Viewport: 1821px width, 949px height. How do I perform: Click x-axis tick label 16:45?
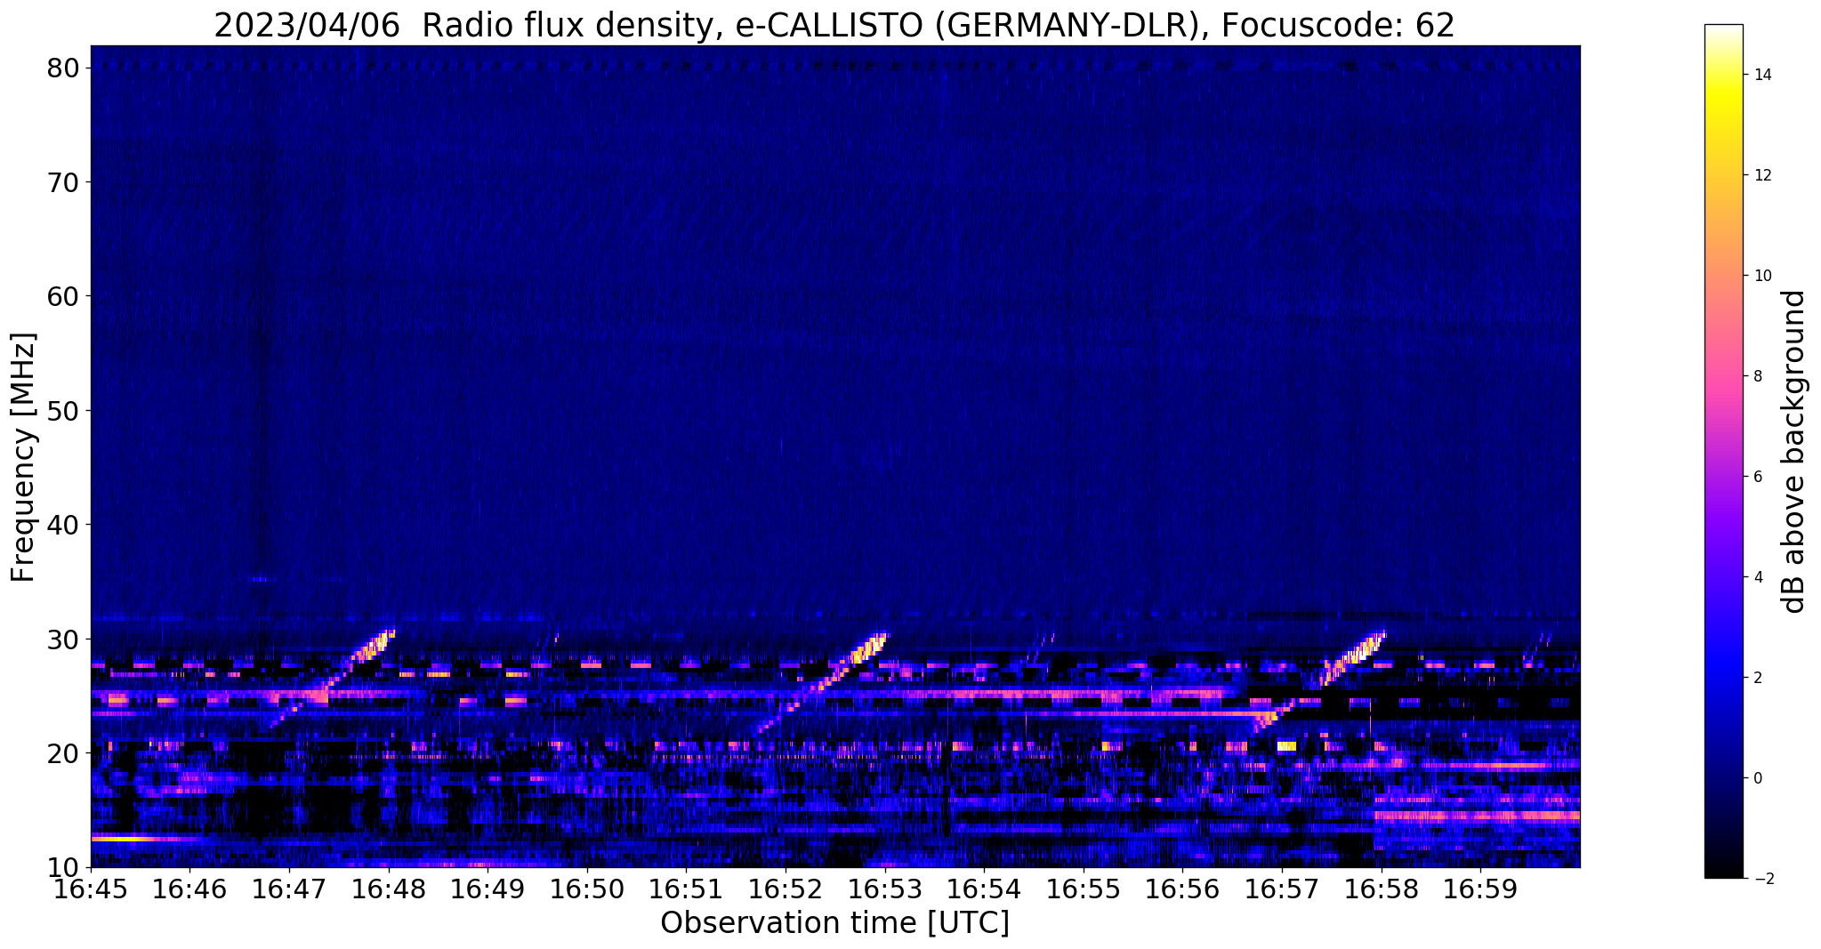click(91, 889)
